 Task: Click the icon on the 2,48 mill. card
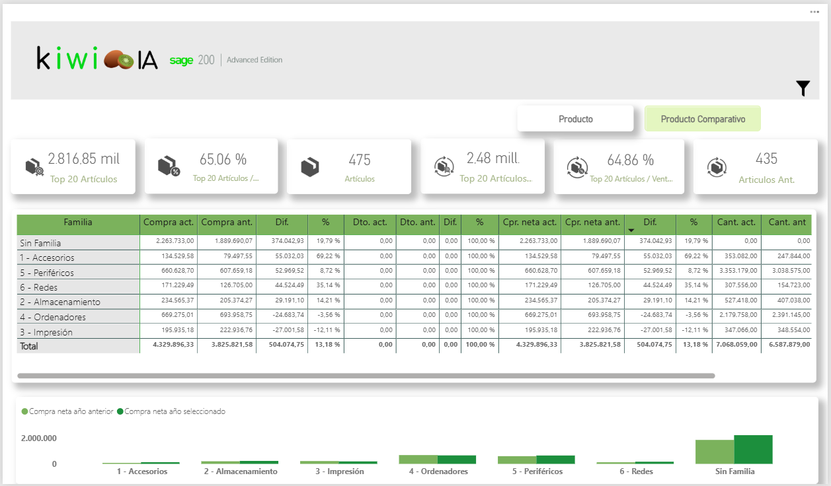click(443, 166)
